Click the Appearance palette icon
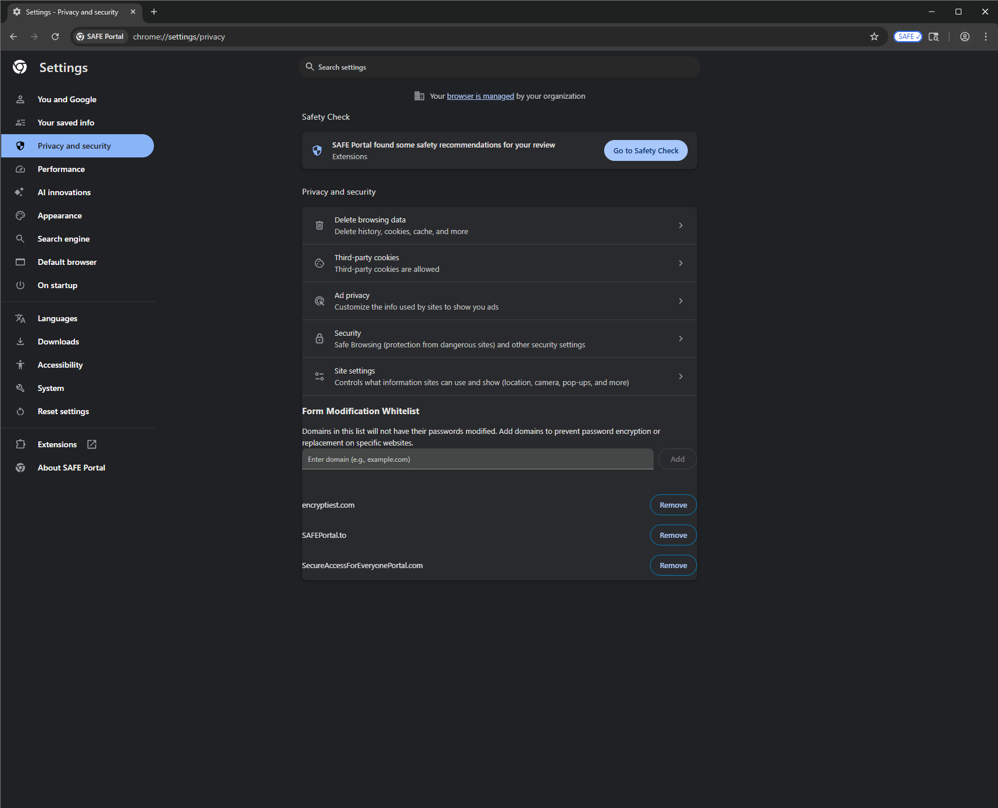This screenshot has width=998, height=808. [20, 216]
